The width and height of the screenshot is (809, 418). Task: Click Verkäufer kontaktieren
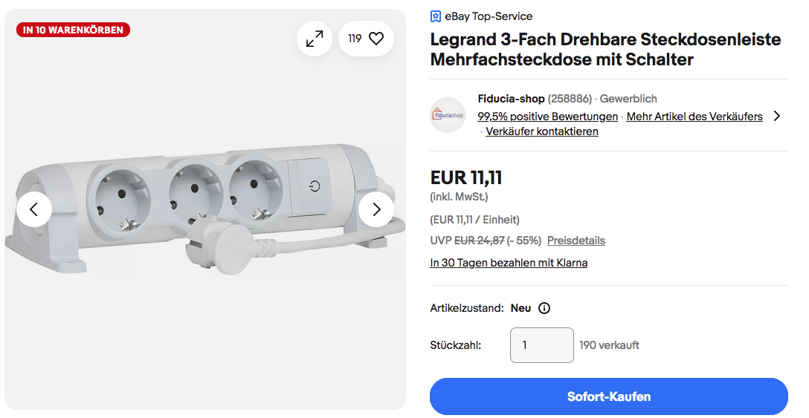click(542, 131)
